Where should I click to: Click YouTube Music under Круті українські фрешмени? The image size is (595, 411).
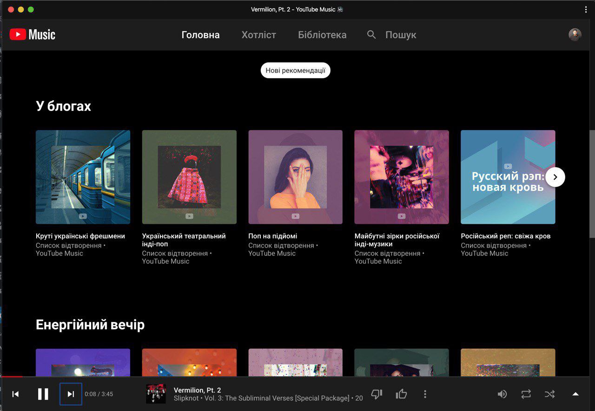coord(59,253)
